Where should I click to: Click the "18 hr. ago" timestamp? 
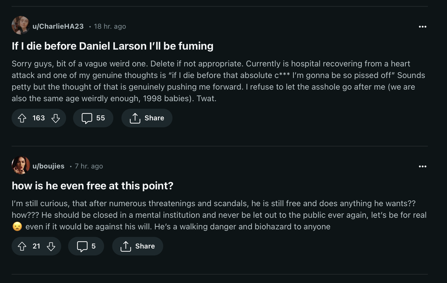[x=110, y=26]
